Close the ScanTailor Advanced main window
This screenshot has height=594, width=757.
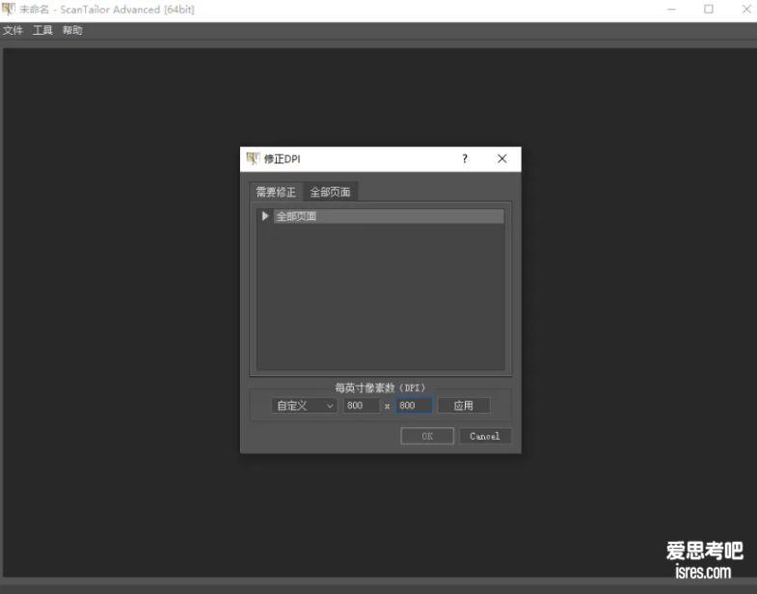pyautogui.click(x=745, y=10)
